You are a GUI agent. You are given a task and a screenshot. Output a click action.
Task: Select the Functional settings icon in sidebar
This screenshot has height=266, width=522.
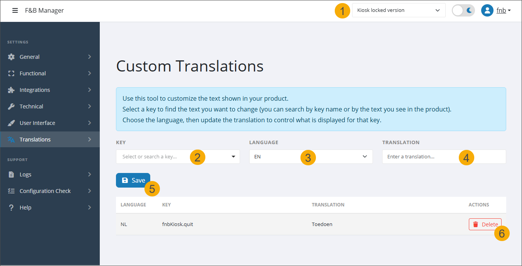[12, 73]
